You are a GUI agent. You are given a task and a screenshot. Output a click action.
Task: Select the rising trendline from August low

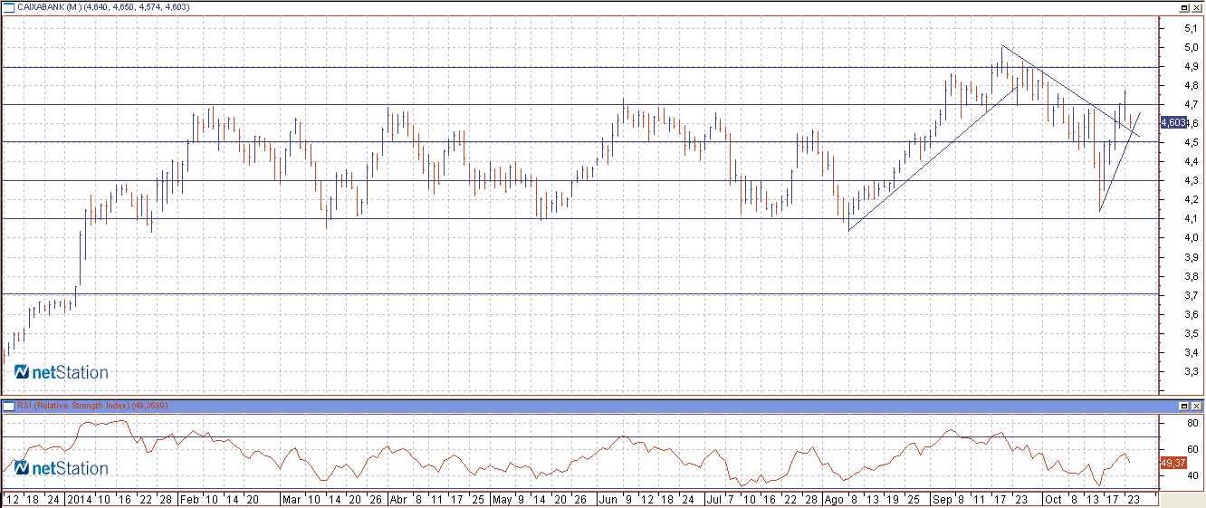(933, 158)
